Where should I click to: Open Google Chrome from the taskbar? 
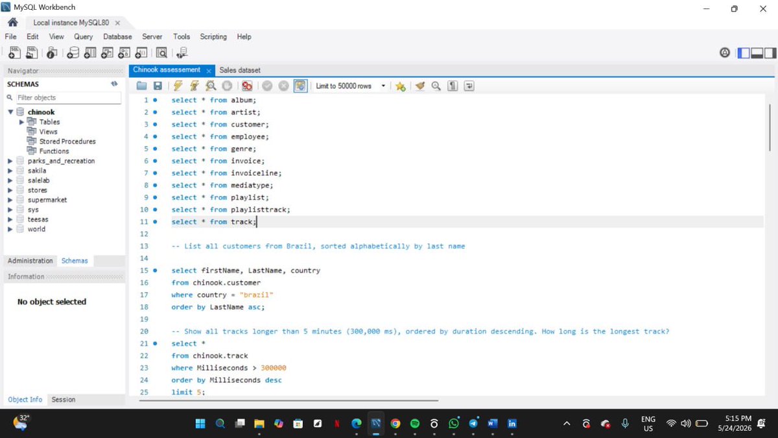[395, 424]
